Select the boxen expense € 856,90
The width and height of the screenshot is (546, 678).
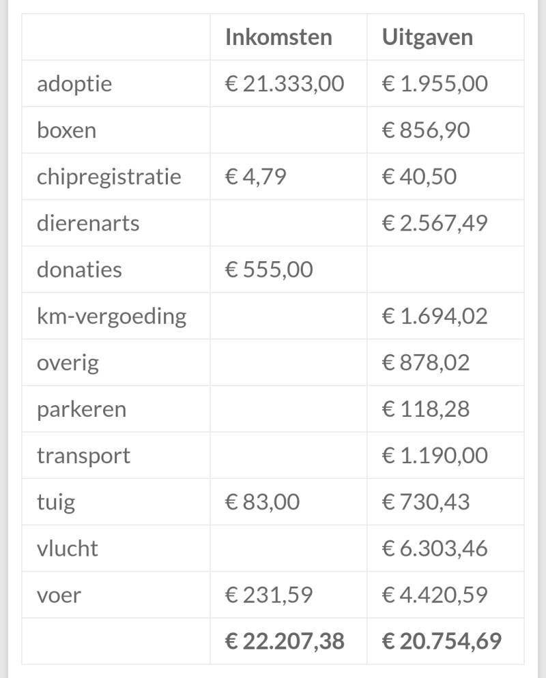(x=426, y=130)
